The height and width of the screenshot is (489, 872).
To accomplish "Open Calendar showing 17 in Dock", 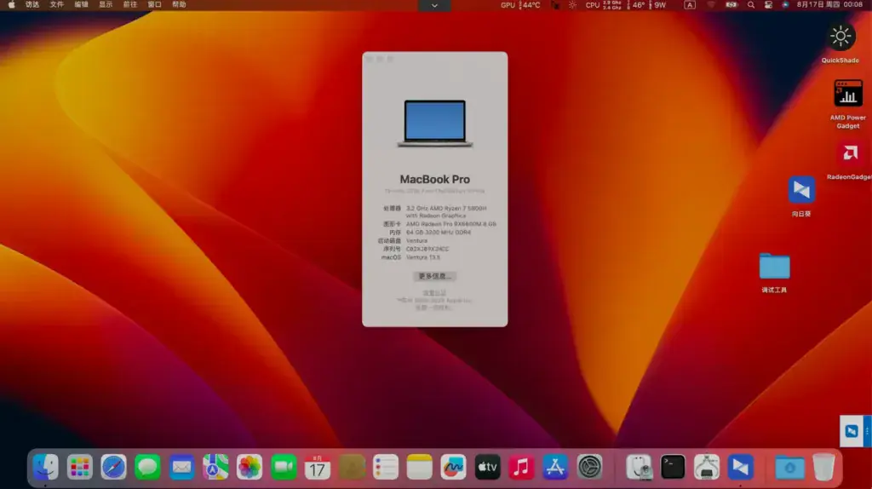I will [x=318, y=467].
